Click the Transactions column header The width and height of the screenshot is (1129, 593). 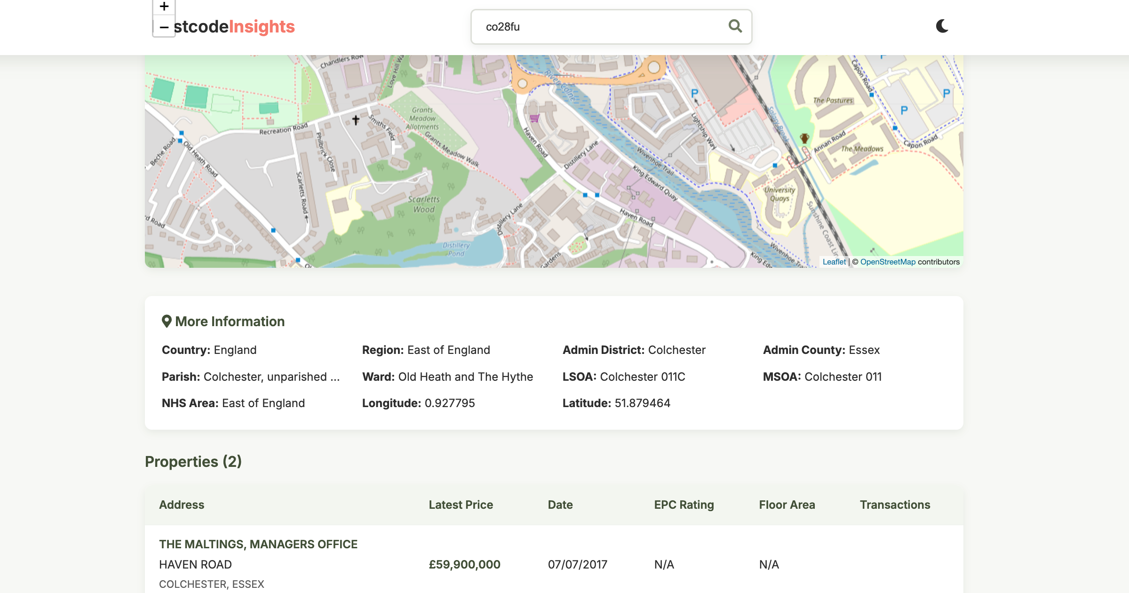pos(895,505)
